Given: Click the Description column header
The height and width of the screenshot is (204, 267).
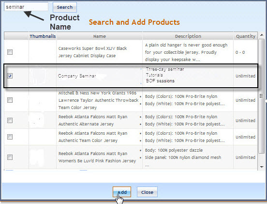Looking at the screenshot, I should 188,36.
